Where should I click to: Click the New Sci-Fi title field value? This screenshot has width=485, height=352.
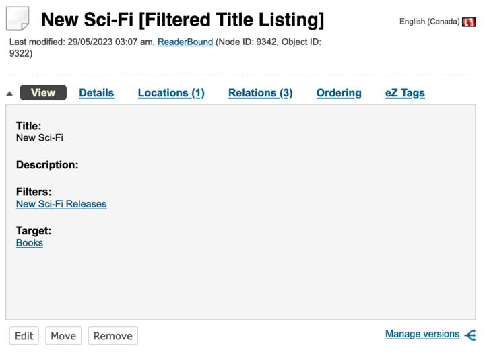click(x=40, y=138)
